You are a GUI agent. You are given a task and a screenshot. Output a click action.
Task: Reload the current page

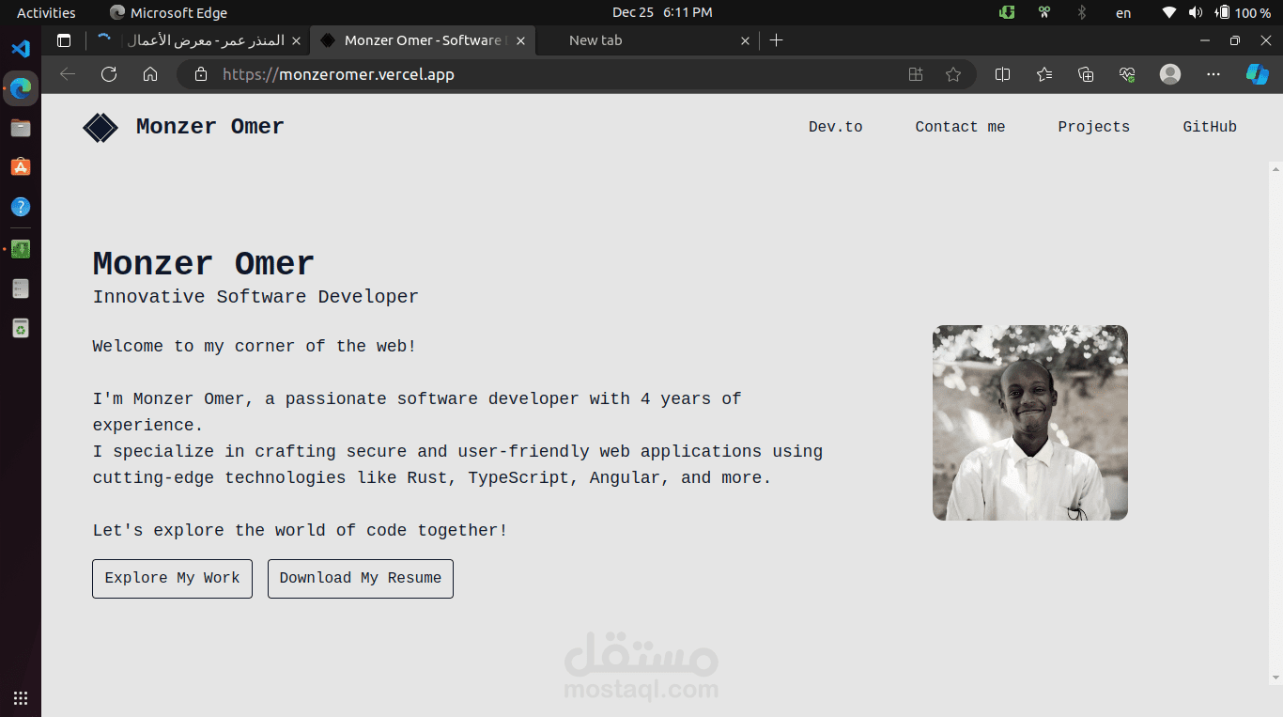coord(109,74)
